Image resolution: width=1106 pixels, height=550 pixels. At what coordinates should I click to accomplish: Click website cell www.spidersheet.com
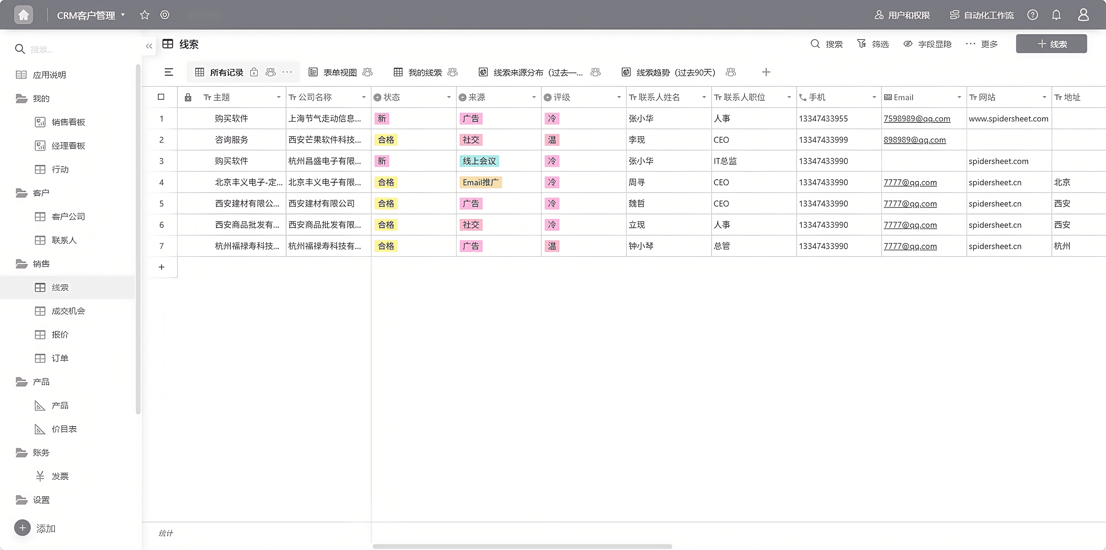1009,119
